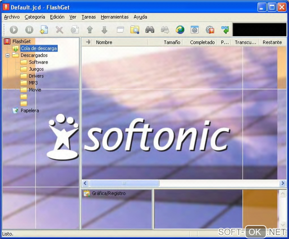
Task: Move task down with the arrow icon
Action: point(105,30)
